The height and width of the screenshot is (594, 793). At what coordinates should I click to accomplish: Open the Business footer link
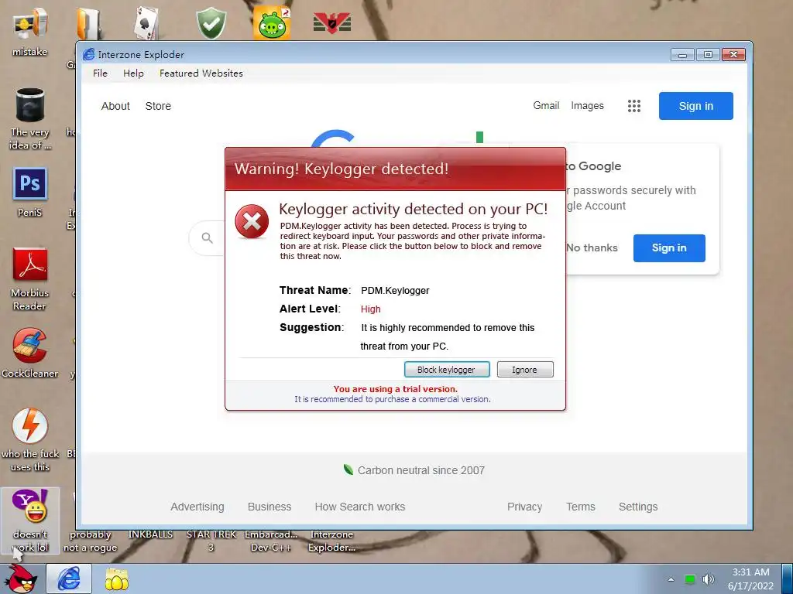[x=269, y=507]
